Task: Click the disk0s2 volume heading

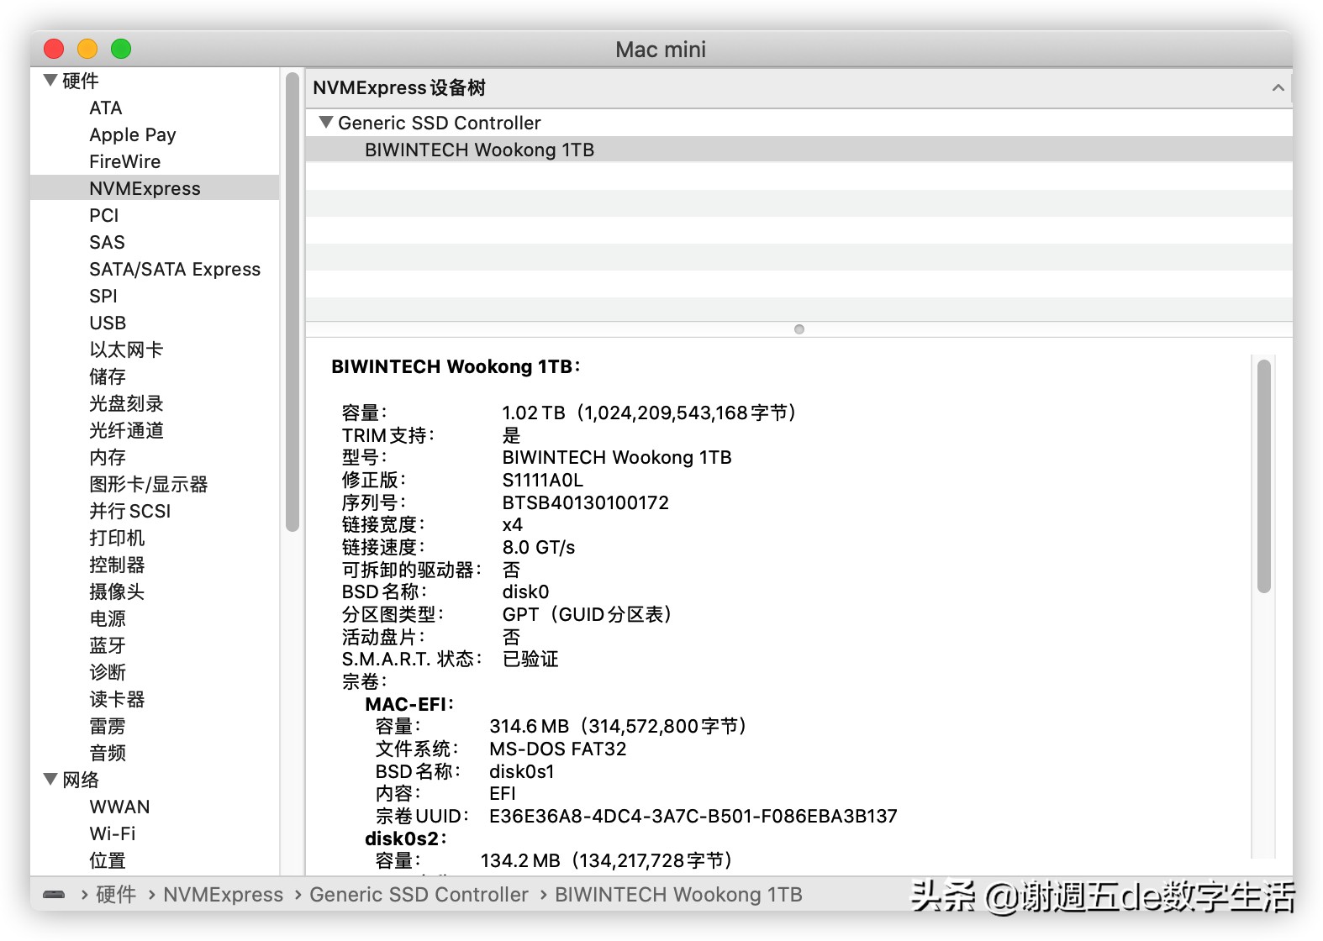Action: 404,838
